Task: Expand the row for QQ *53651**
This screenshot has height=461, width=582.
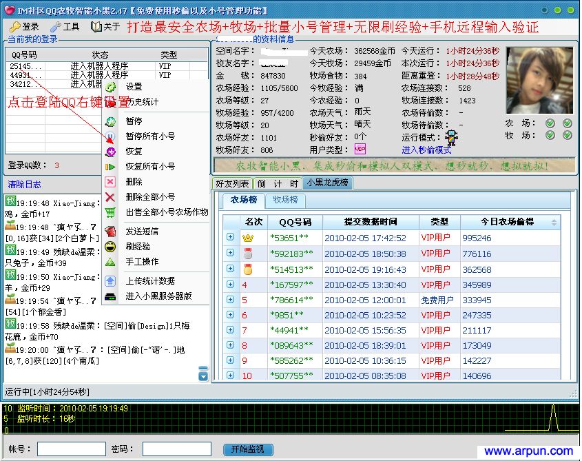Action: coord(230,237)
